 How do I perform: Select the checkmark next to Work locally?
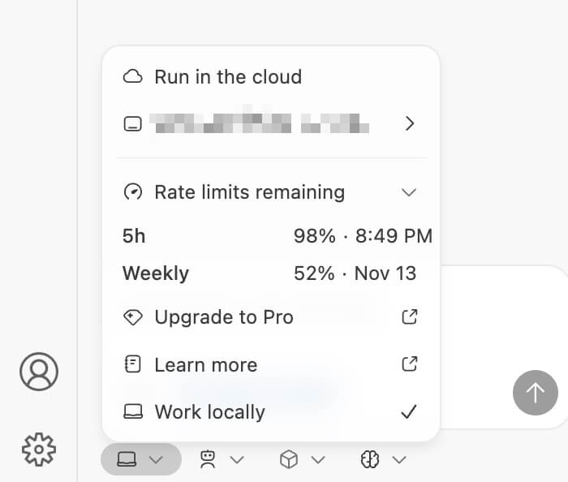[410, 411]
